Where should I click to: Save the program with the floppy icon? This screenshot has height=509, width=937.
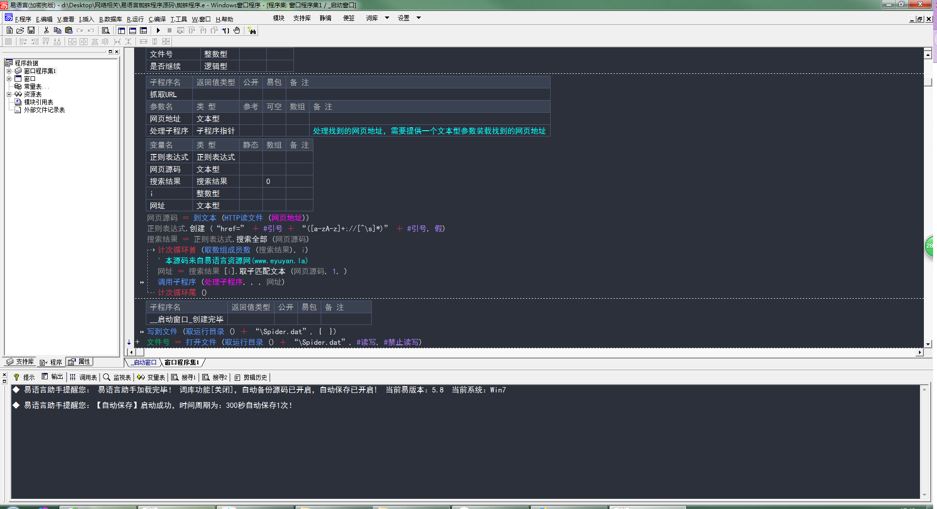pyautogui.click(x=31, y=30)
